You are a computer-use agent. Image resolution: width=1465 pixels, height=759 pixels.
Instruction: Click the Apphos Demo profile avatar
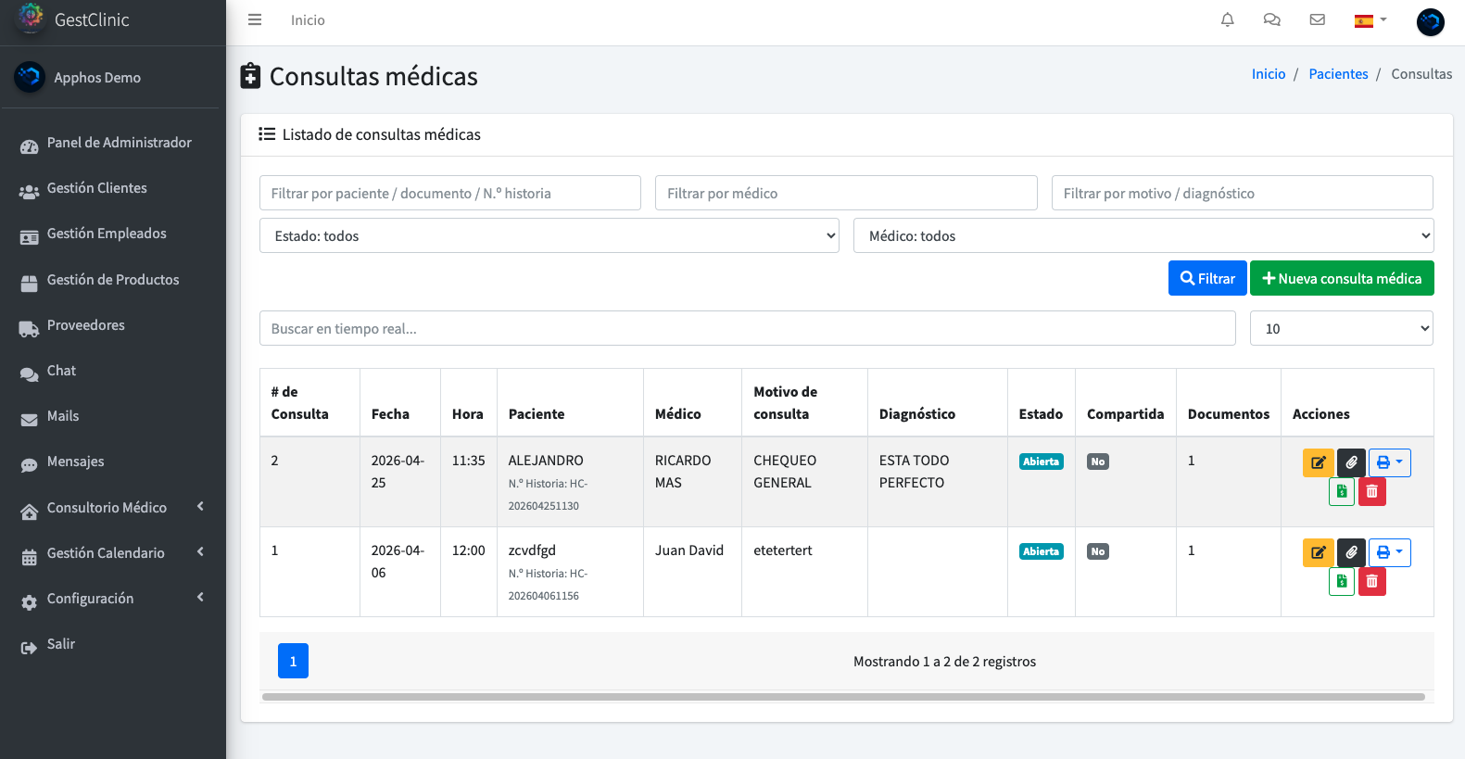pyautogui.click(x=30, y=77)
